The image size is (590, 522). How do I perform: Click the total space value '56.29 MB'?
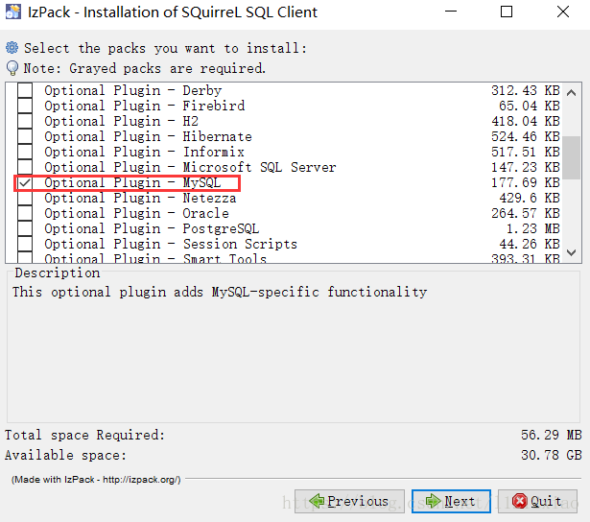pyautogui.click(x=552, y=435)
